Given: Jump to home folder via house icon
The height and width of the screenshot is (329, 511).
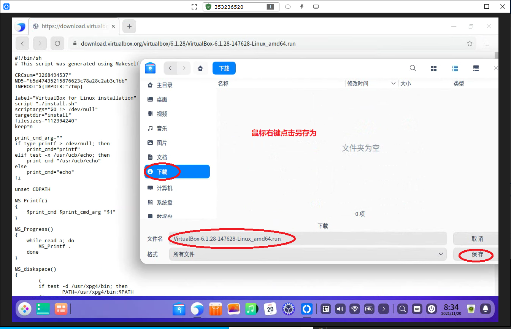Looking at the screenshot, I should click(200, 68).
